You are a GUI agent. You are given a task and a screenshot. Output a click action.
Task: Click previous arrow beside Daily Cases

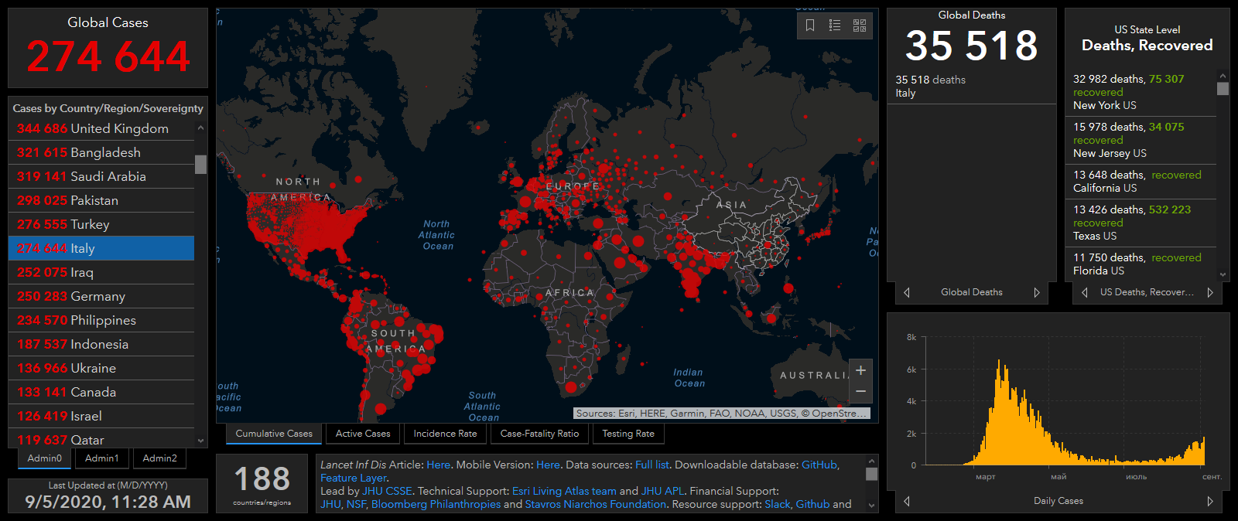tap(907, 501)
